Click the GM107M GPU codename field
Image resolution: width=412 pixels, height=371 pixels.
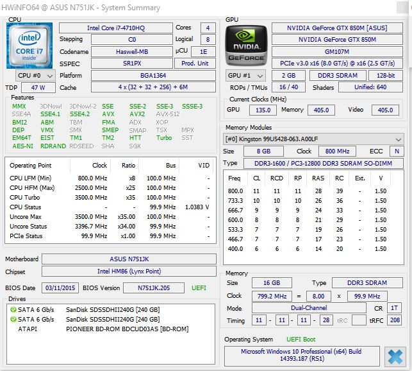[x=337, y=51]
